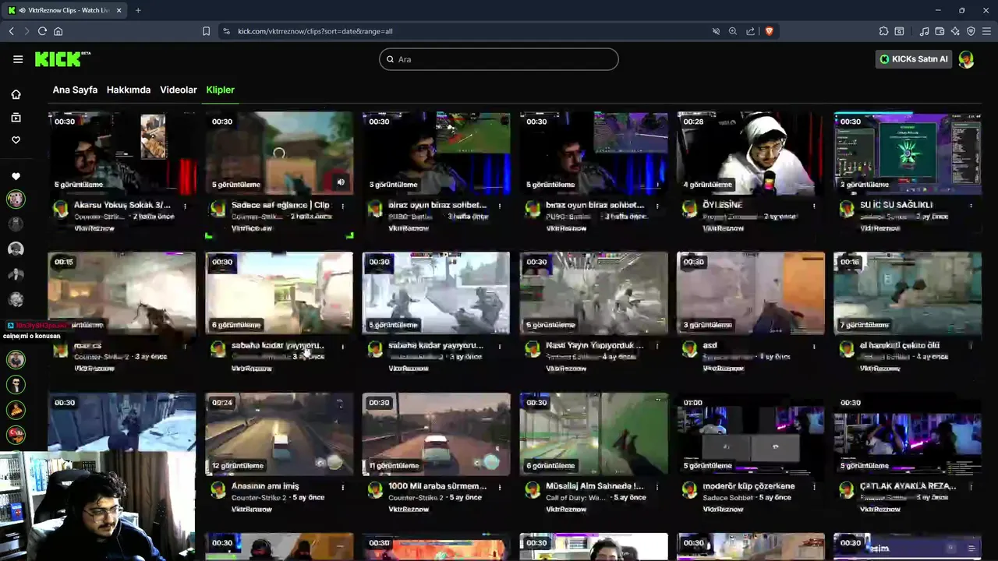Image resolution: width=998 pixels, height=561 pixels.
Task: Open options menu for ÖYLESİNE clip
Action: tap(814, 206)
